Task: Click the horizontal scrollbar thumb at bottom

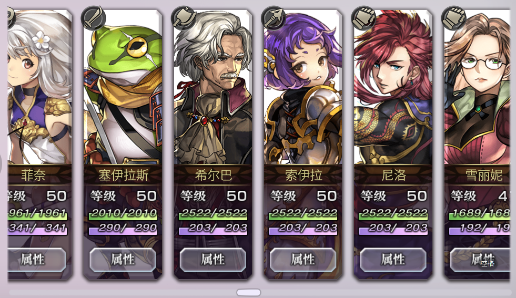Action: (249, 292)
